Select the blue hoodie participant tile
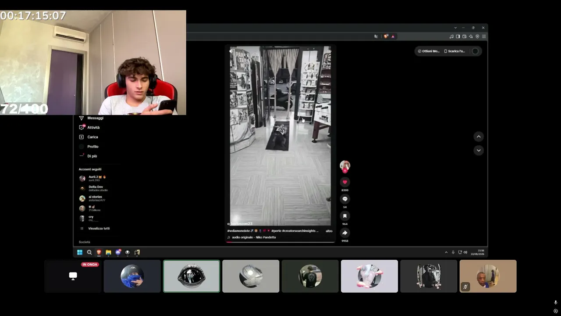 132,276
